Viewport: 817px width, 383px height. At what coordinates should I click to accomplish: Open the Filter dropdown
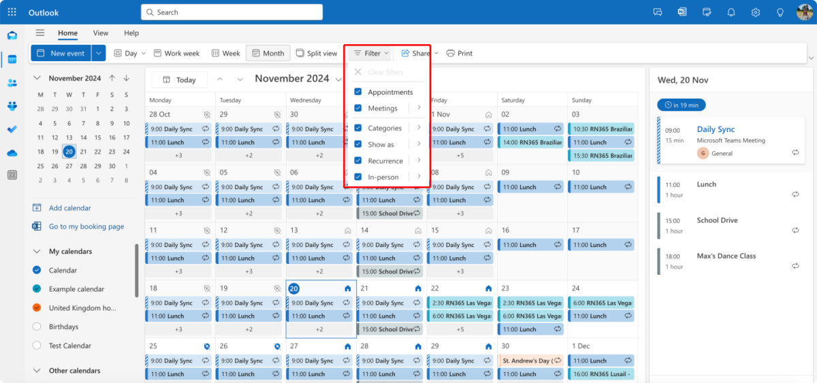pos(371,53)
